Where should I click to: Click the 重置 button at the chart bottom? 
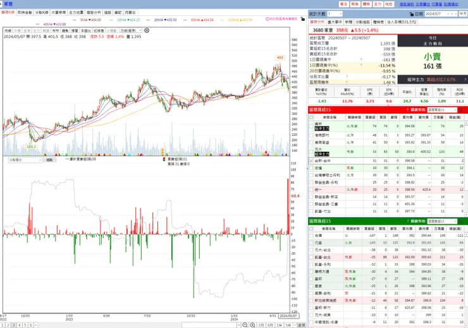302,325
